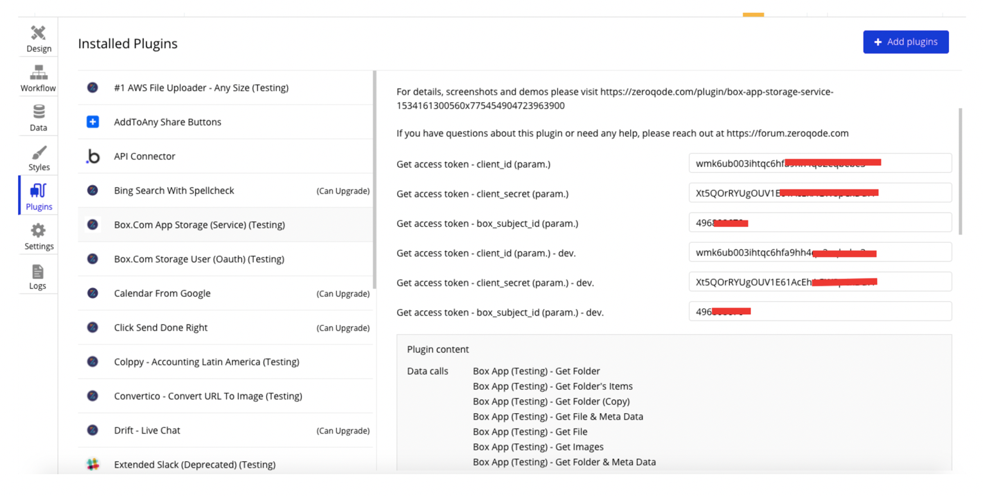Click the box_subject_id (param.) input field
The width and height of the screenshot is (983, 496).
[x=820, y=222]
